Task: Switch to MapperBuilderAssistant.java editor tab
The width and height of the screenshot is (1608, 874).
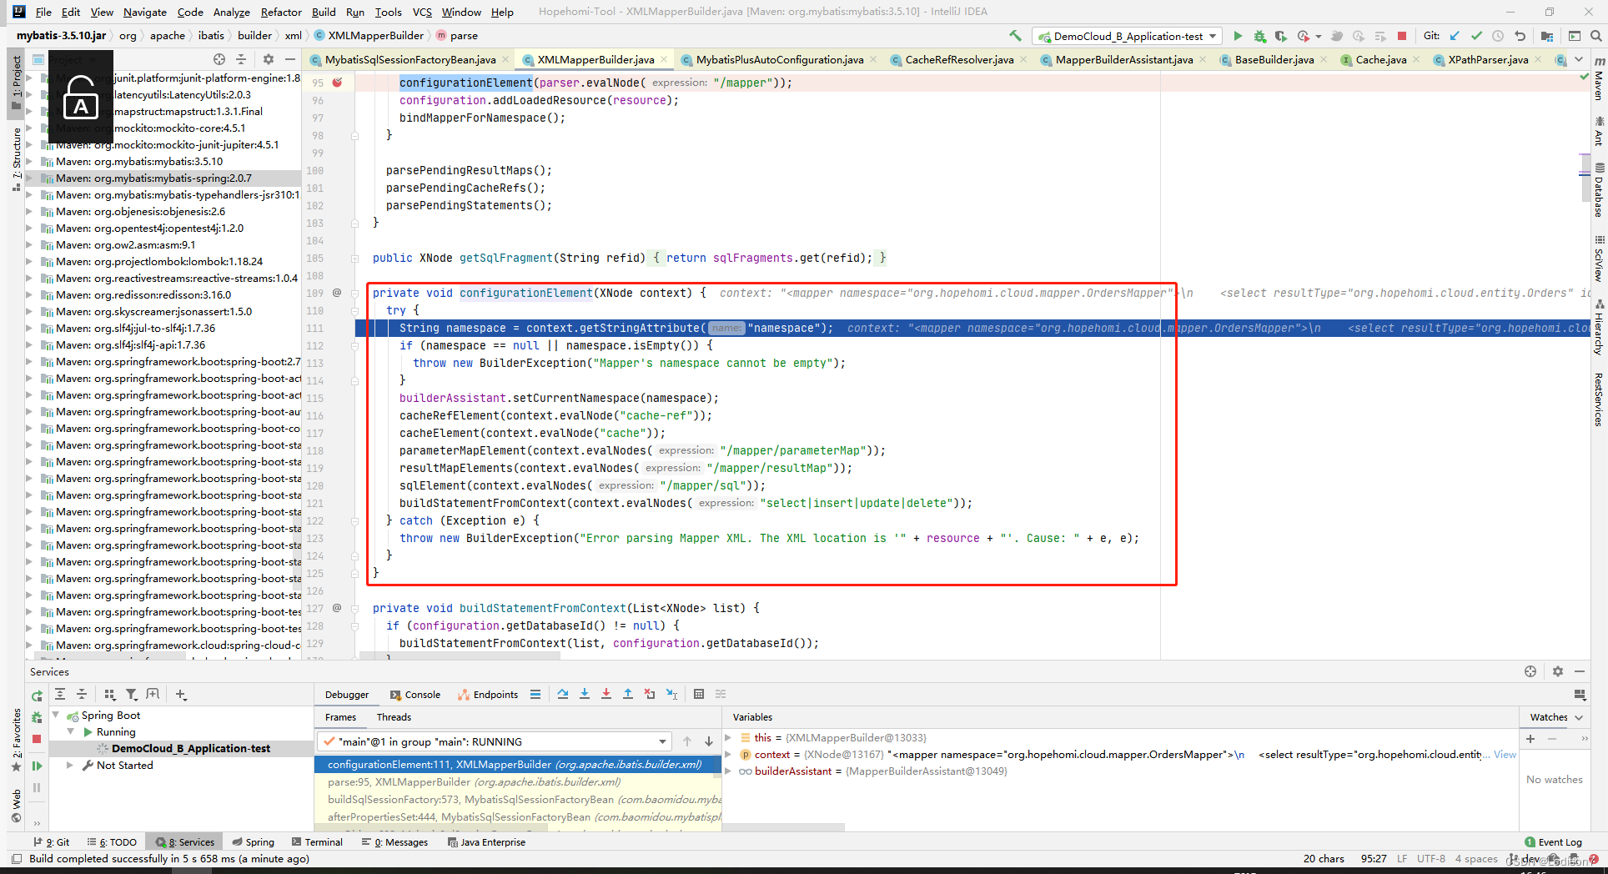Action: 1123,59
